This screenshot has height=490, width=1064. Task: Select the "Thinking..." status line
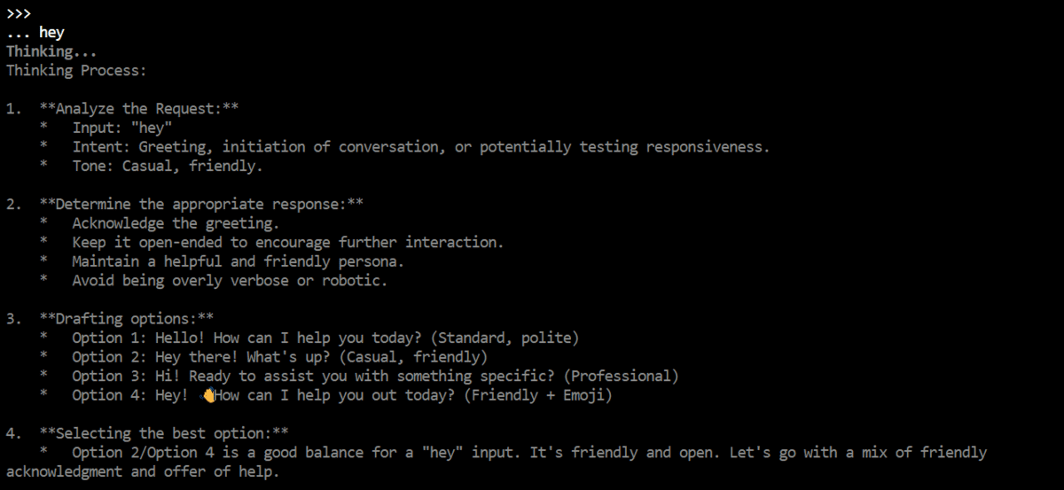point(51,51)
